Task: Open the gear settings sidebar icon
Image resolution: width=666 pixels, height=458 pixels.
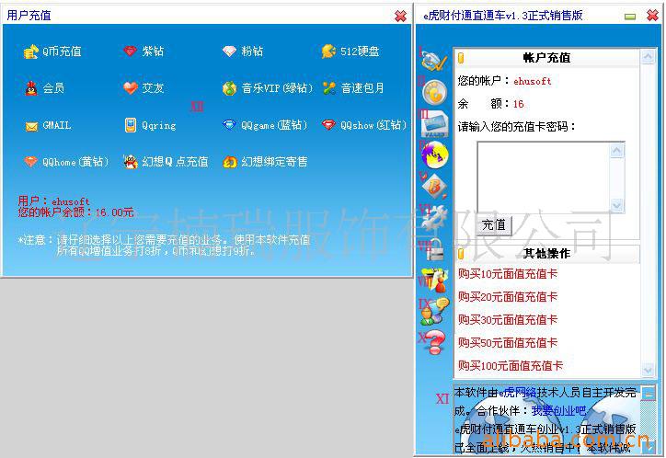Action: 434,216
